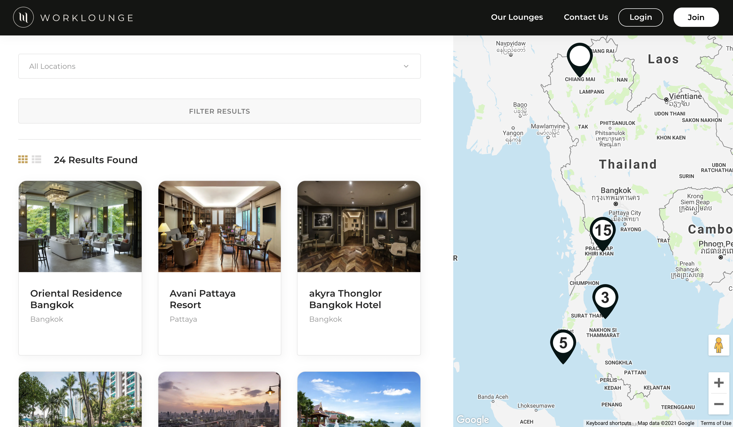The image size is (733, 427).
Task: Open Oriental Residence Bangkok lounge photo
Action: click(x=80, y=227)
